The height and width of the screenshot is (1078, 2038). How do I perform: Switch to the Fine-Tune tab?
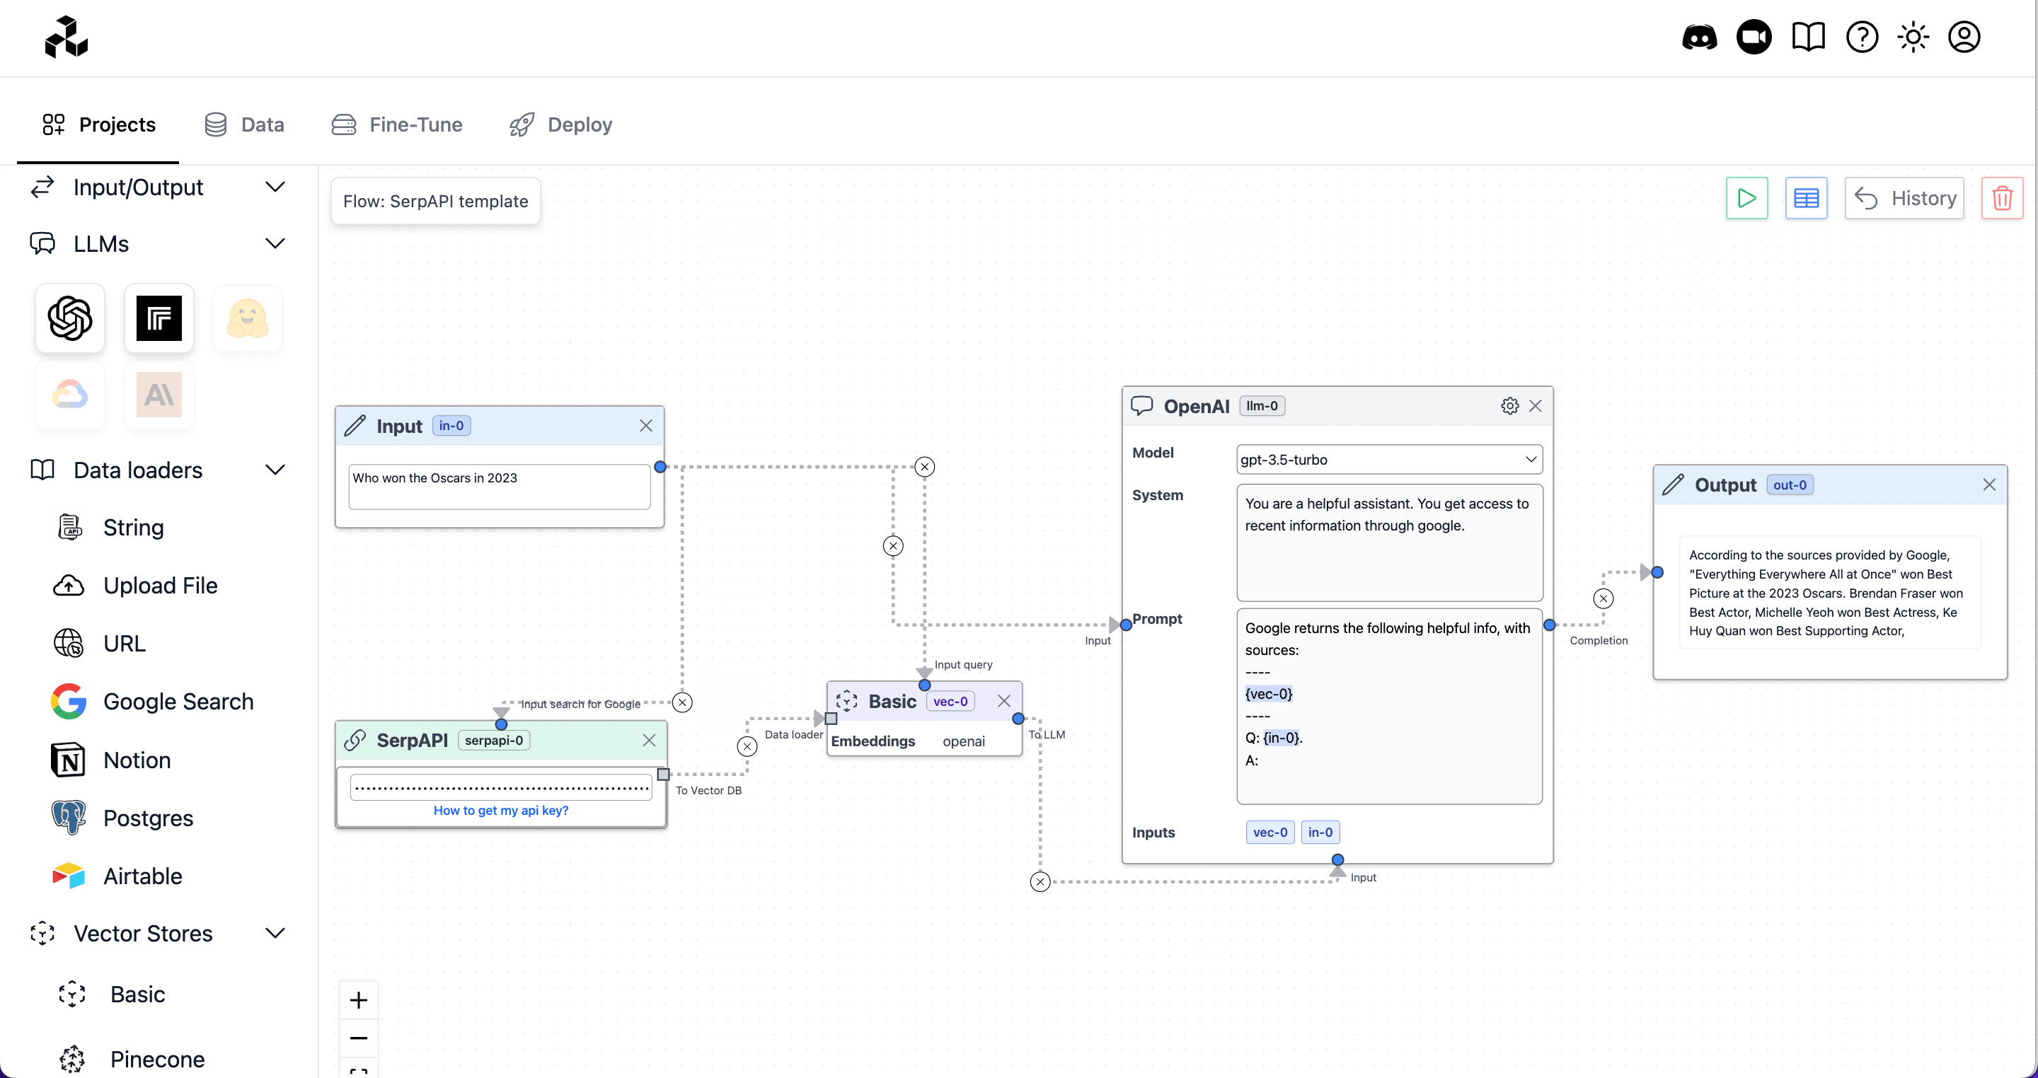click(397, 125)
